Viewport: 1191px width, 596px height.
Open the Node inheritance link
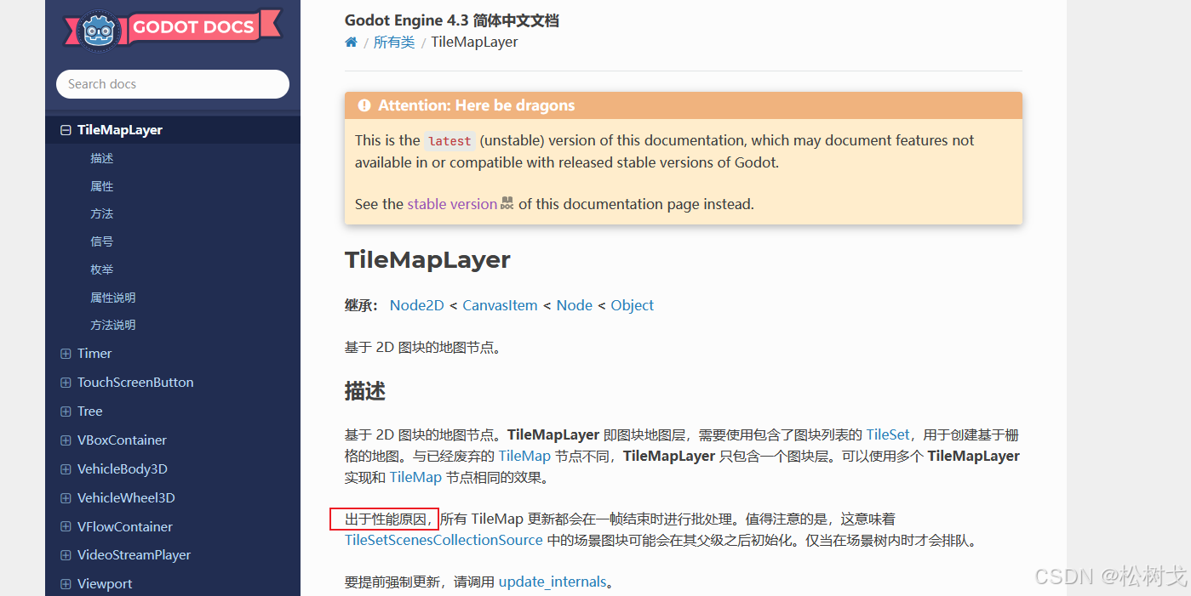pyautogui.click(x=575, y=305)
